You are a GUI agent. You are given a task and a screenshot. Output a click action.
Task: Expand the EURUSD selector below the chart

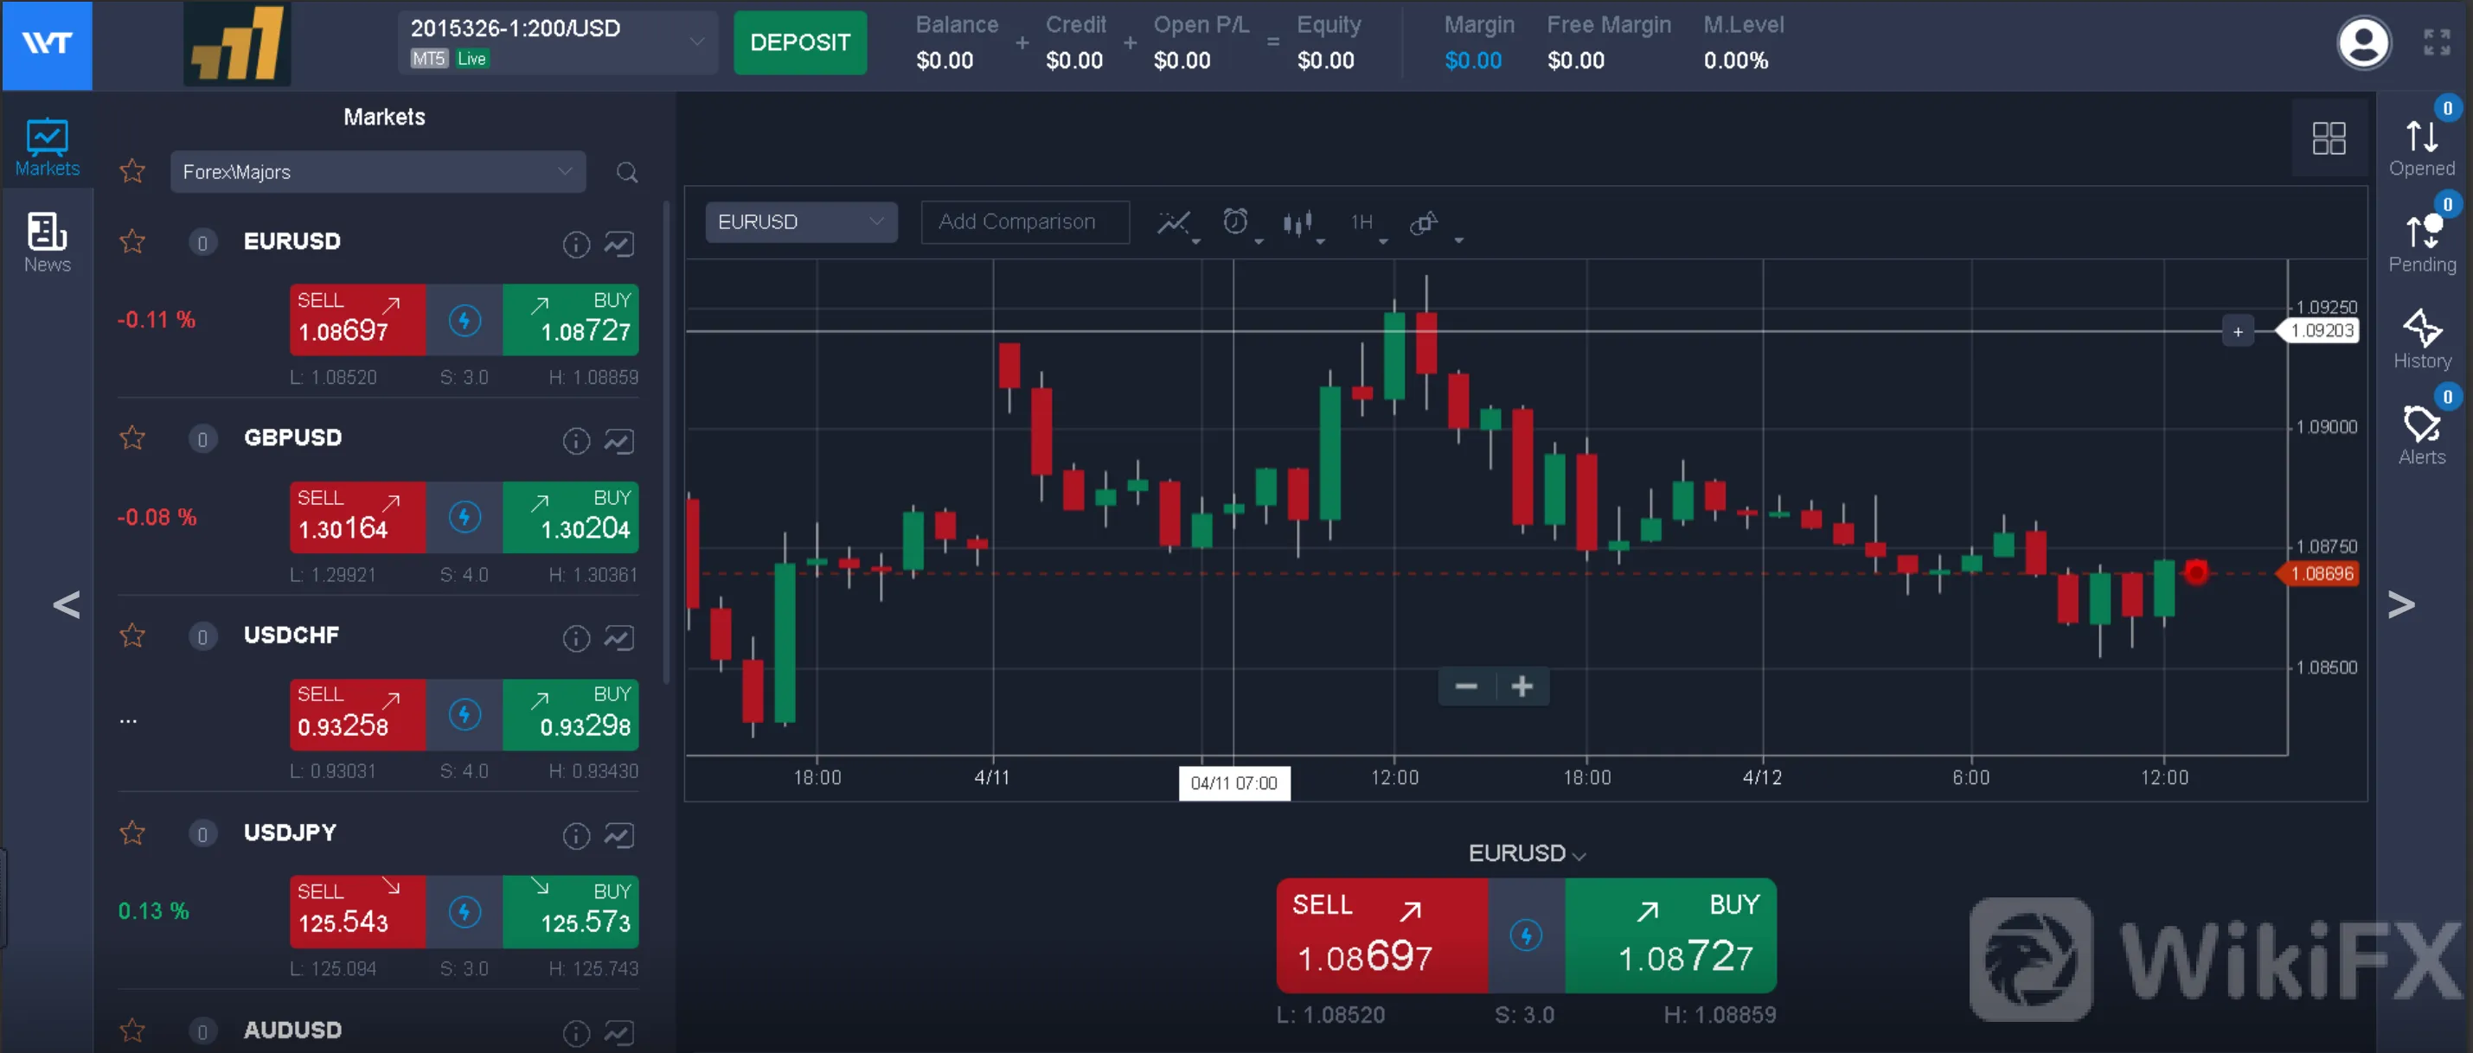click(1527, 852)
